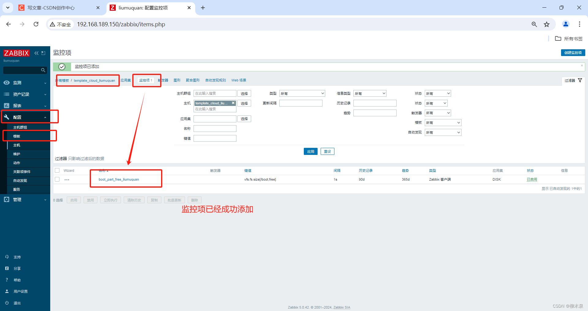The width and height of the screenshot is (588, 311).
Task: Reload the browser page
Action: [x=36, y=24]
